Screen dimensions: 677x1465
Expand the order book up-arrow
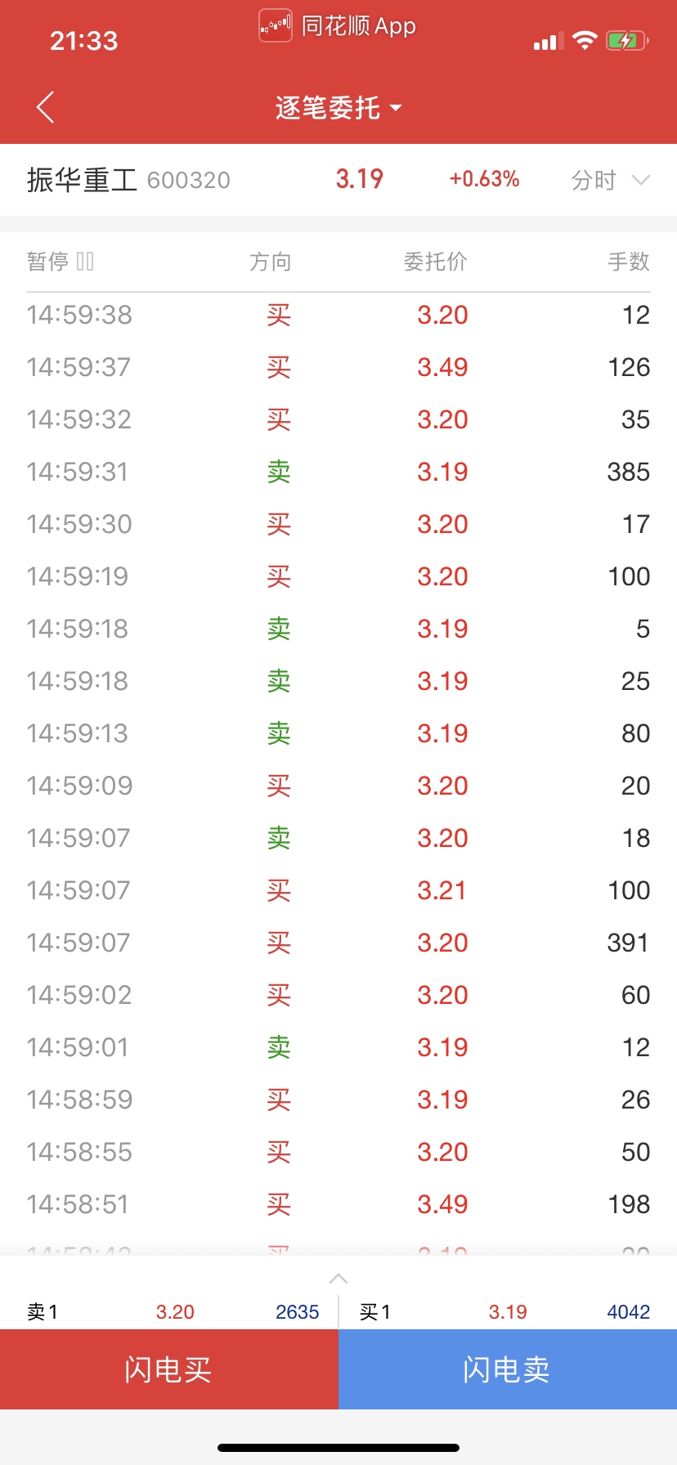click(338, 1279)
